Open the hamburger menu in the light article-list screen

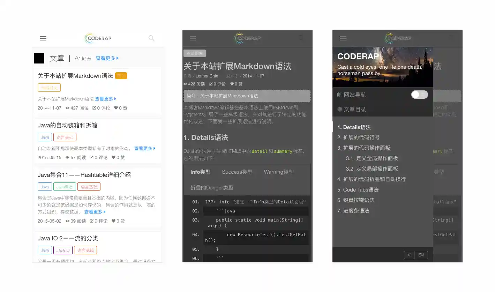[x=43, y=38]
